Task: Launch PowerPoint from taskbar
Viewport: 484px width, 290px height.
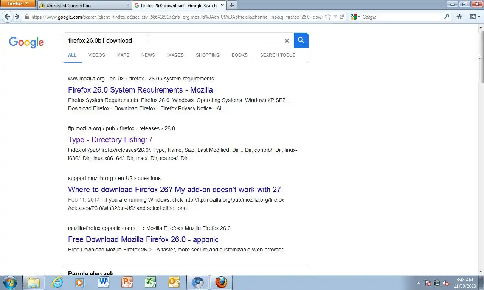Action: pos(127,282)
